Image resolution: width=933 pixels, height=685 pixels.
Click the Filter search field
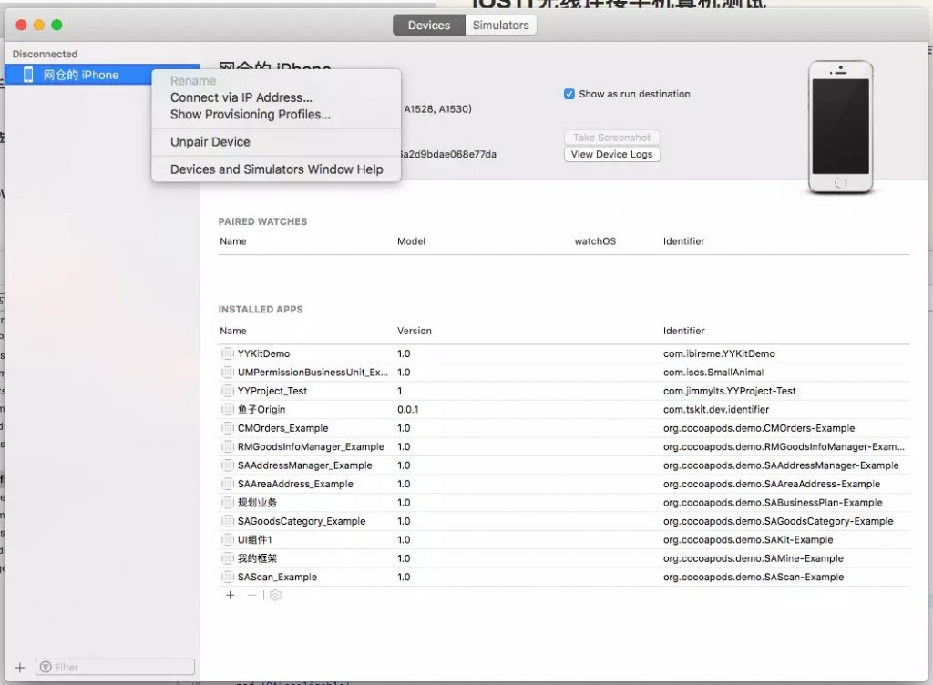[x=115, y=667]
